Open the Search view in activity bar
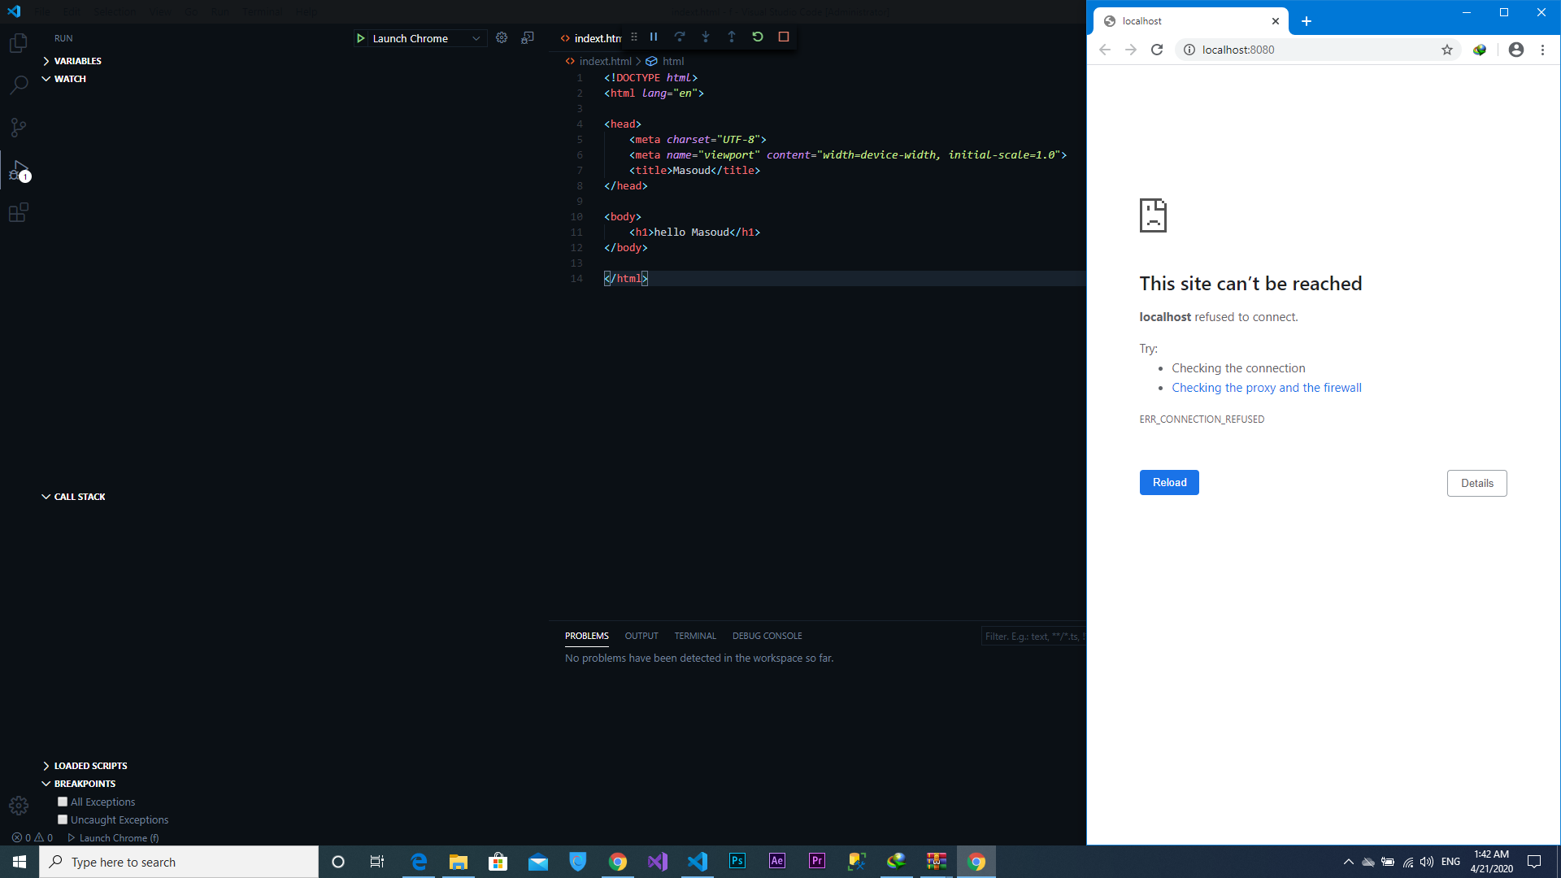The image size is (1561, 878). [19, 85]
